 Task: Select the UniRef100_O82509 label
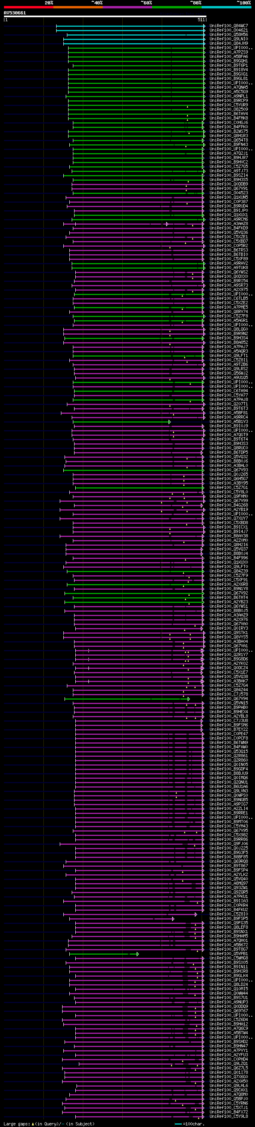[229, 110]
